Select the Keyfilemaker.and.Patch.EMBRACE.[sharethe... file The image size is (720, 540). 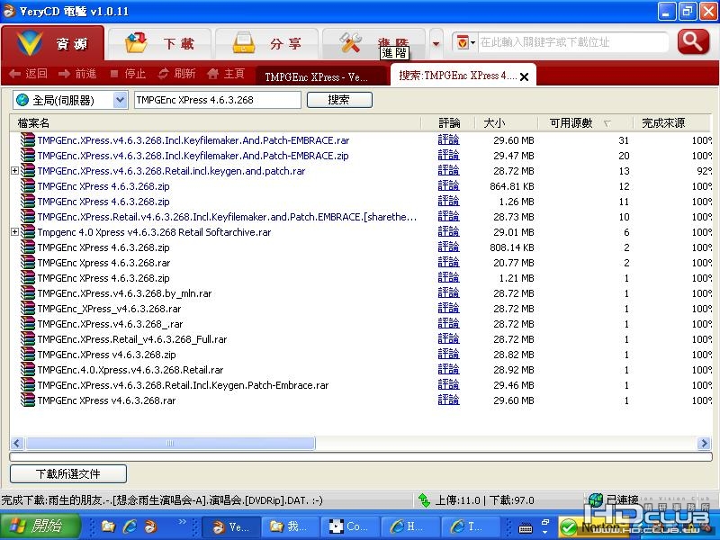227,217
